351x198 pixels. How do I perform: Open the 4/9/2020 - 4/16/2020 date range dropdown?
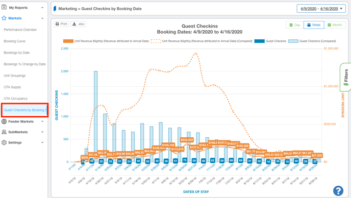(321, 9)
